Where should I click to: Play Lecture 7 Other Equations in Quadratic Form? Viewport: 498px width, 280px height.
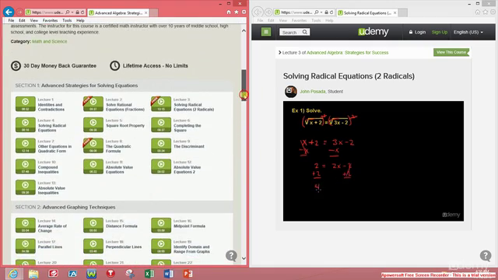point(26,145)
